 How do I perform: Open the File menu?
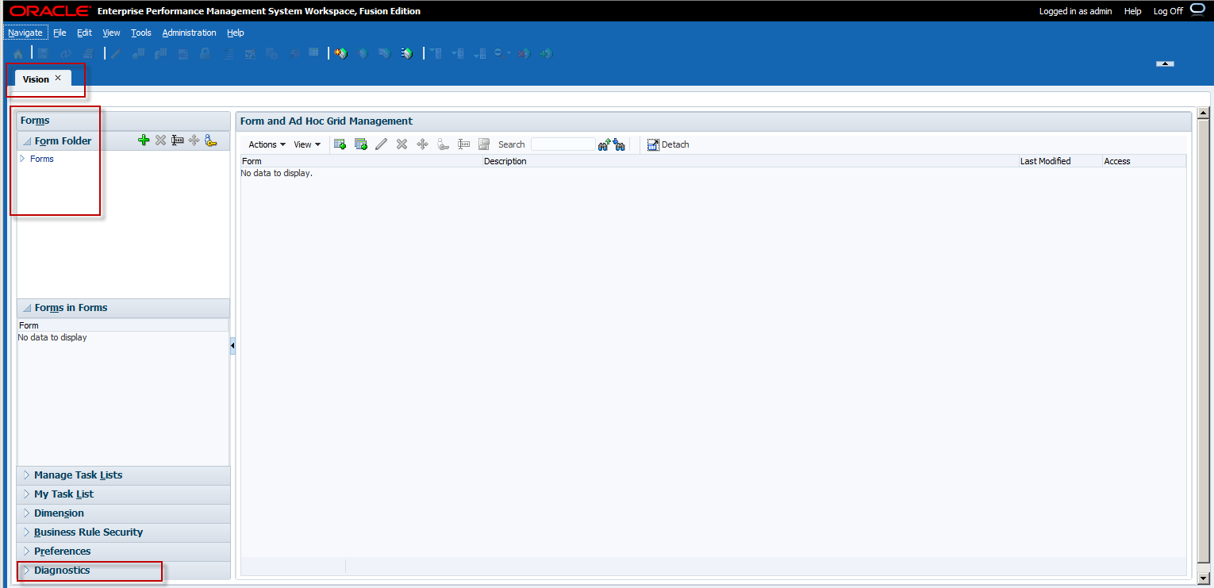[60, 33]
